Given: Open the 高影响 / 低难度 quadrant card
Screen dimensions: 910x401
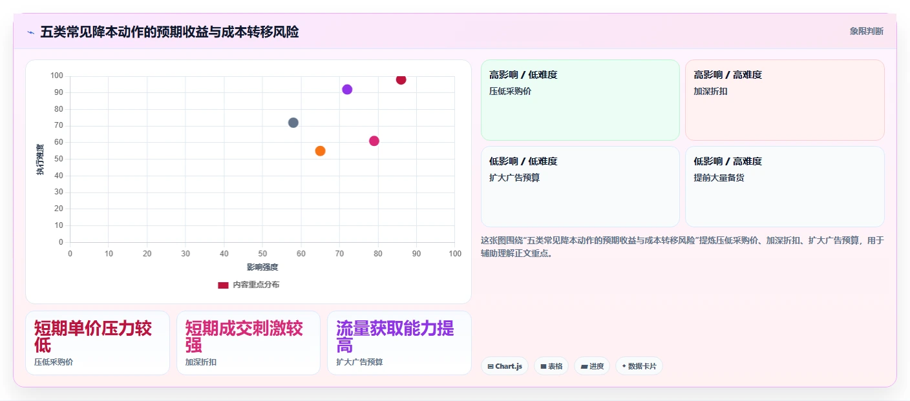Looking at the screenshot, I should [580, 100].
